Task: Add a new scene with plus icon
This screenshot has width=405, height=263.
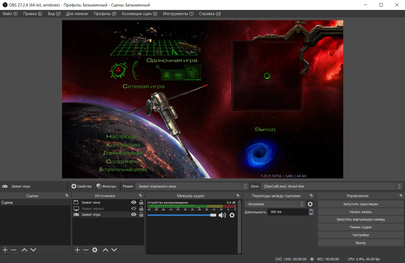Action: pyautogui.click(x=5, y=250)
